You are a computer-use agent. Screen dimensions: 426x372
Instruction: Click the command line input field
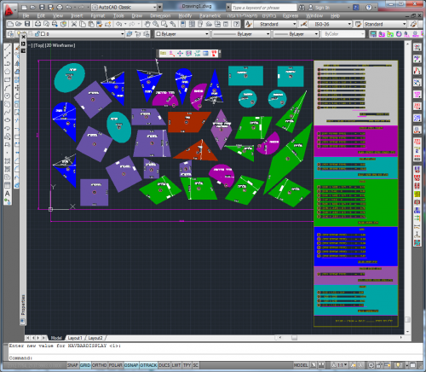click(213, 358)
